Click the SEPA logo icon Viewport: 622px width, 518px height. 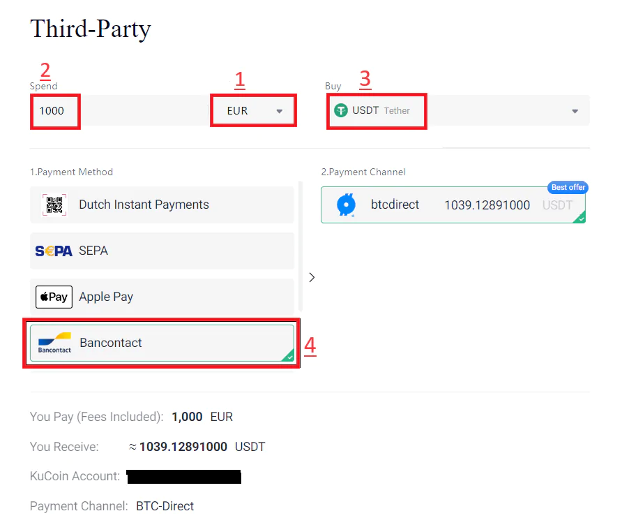[54, 251]
